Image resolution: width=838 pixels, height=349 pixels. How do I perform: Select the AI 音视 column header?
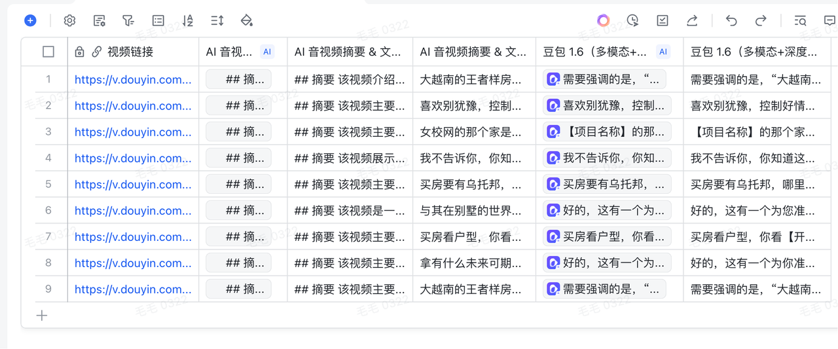(243, 52)
